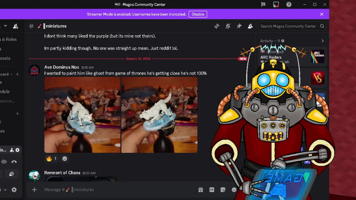This screenshot has width=356, height=200.
Task: Open the Help question mark icon
Action: (289, 4)
